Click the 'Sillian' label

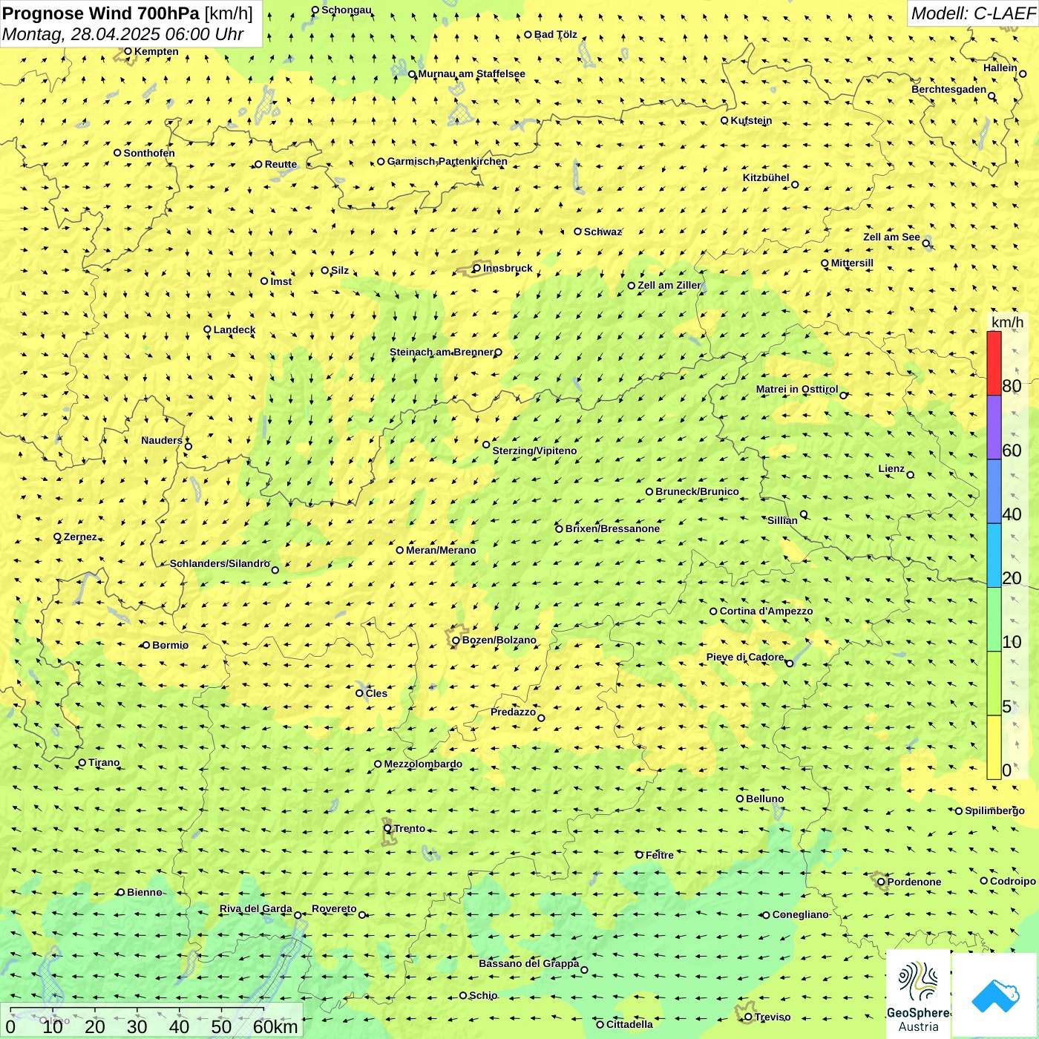[x=782, y=520]
